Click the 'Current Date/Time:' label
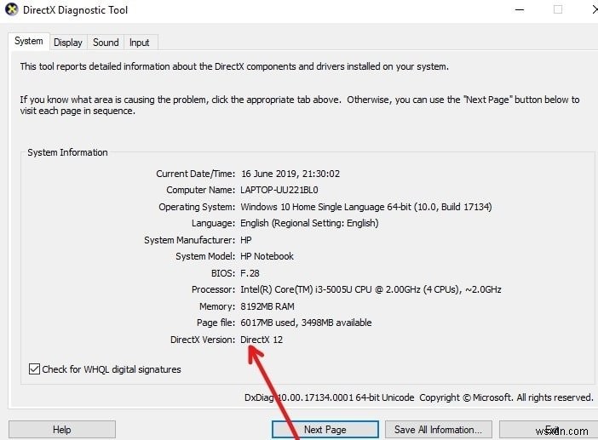 point(196,174)
